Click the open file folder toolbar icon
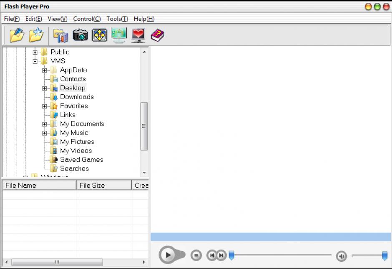The image size is (392, 269). [x=17, y=35]
